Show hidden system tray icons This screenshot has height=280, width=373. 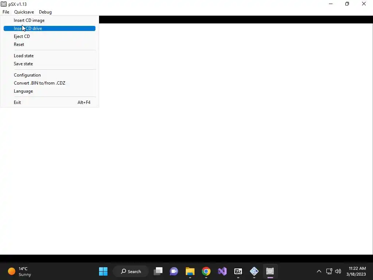point(319,271)
